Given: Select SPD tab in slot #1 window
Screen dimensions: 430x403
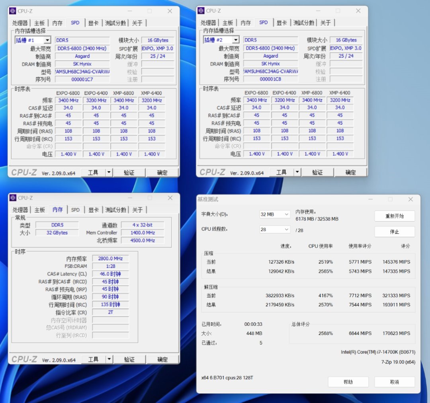Looking at the screenshot, I should pyautogui.click(x=75, y=23).
